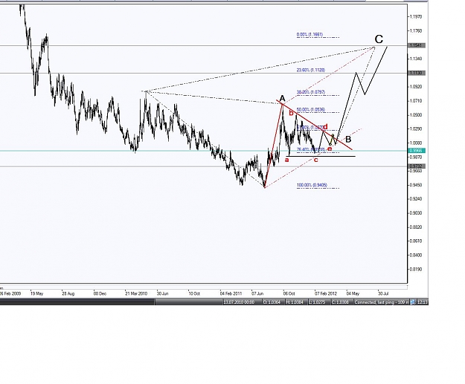This screenshot has height=384, width=465.
Task: Click the "Connected, last ping" status text
Action: (382, 302)
